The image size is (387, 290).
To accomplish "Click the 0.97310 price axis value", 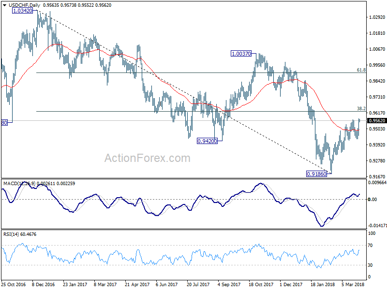I will click(377, 97).
